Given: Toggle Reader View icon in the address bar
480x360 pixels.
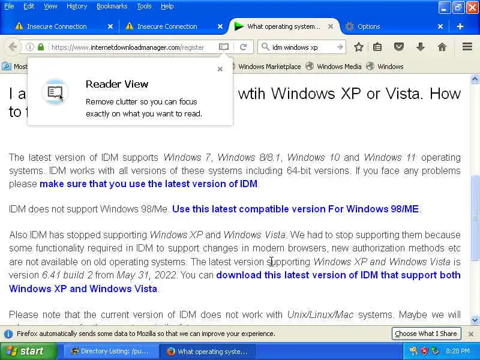Looking at the screenshot, I should [224, 47].
